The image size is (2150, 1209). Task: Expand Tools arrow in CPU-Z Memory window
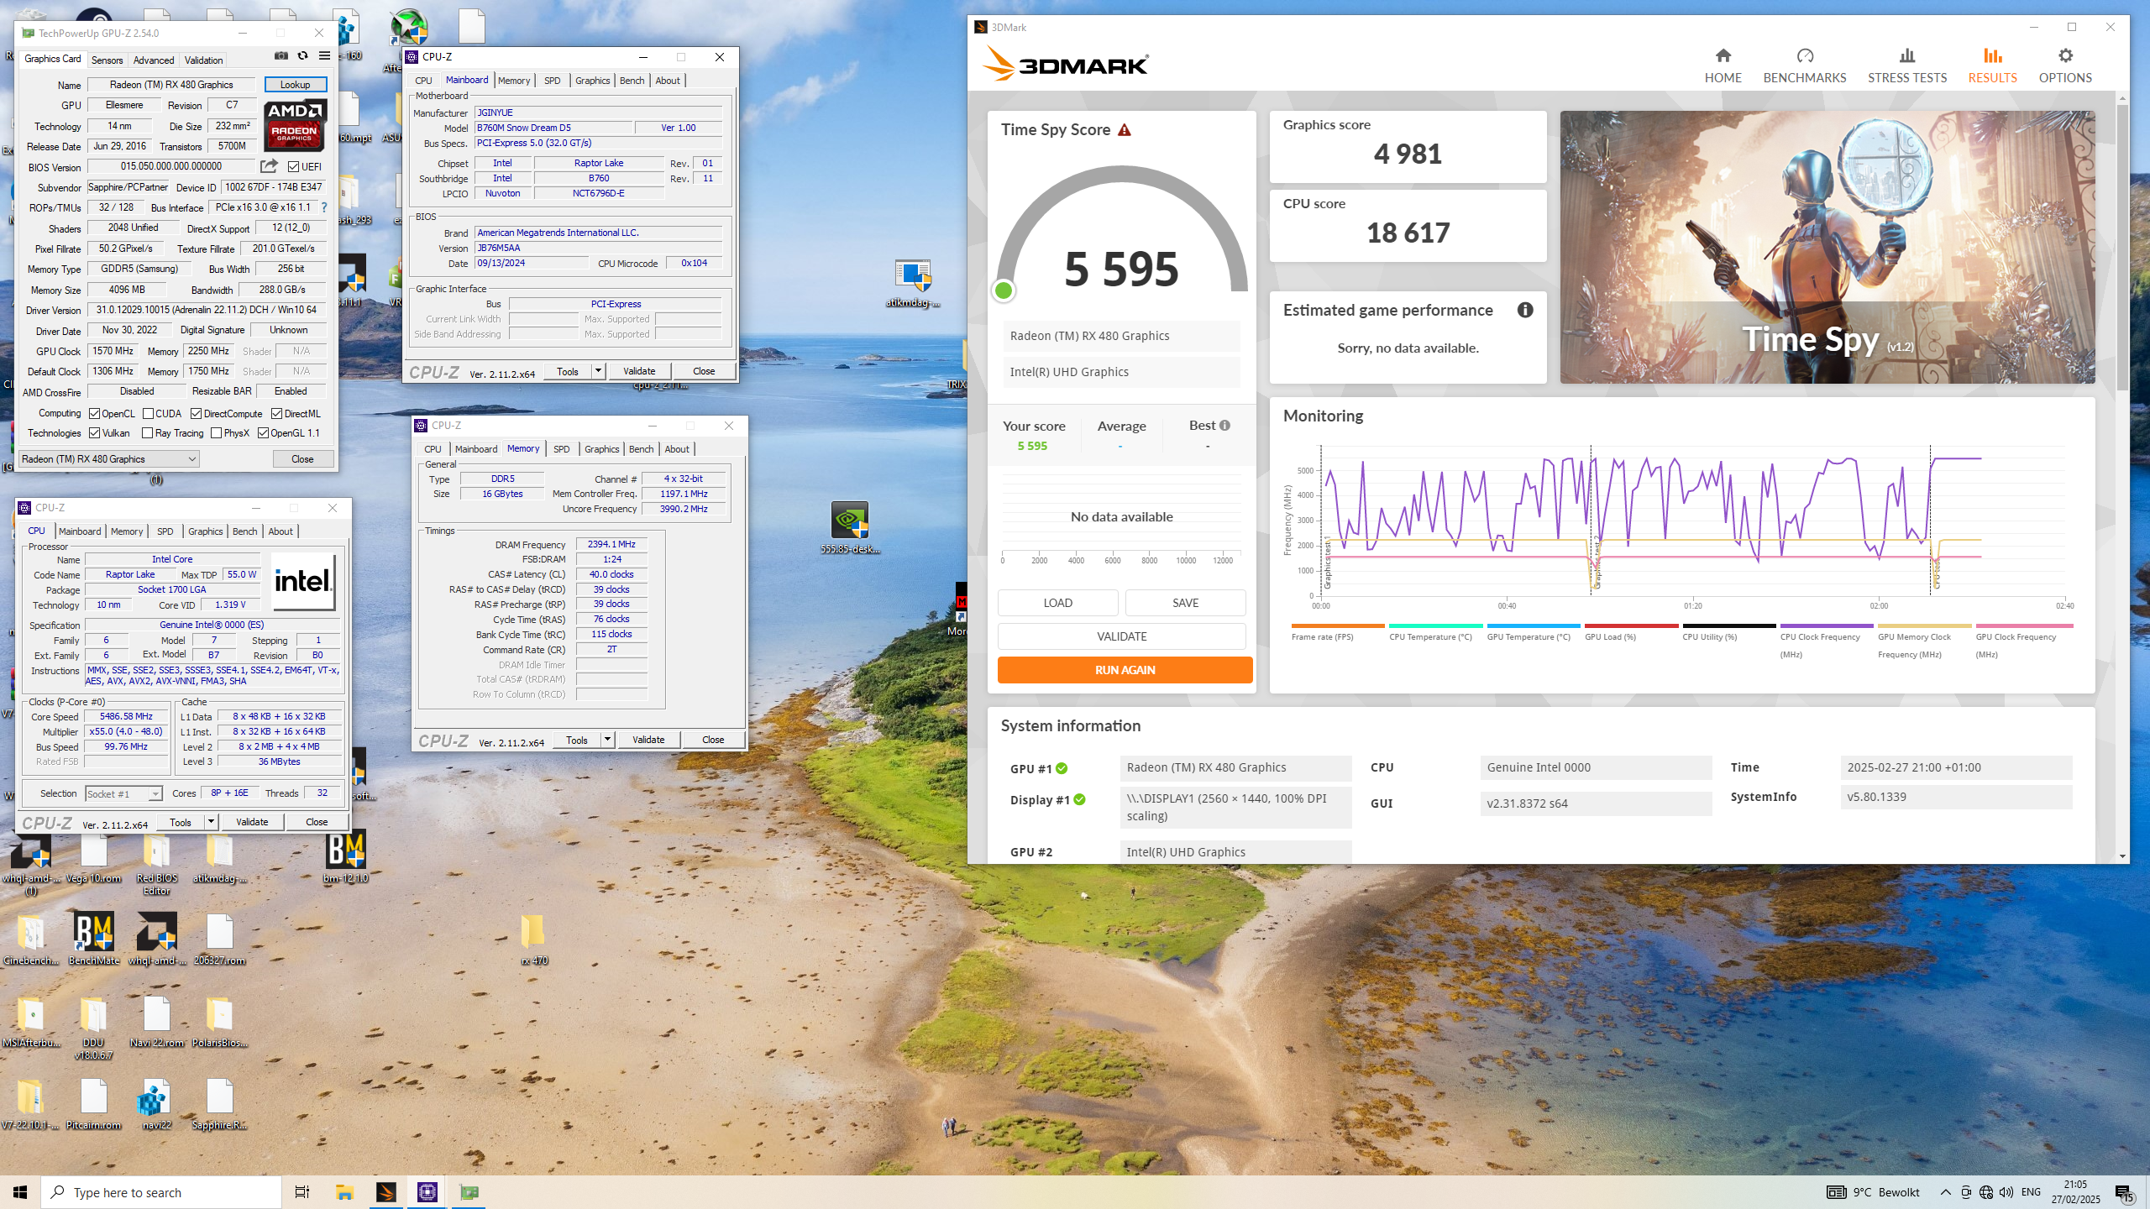pos(607,739)
